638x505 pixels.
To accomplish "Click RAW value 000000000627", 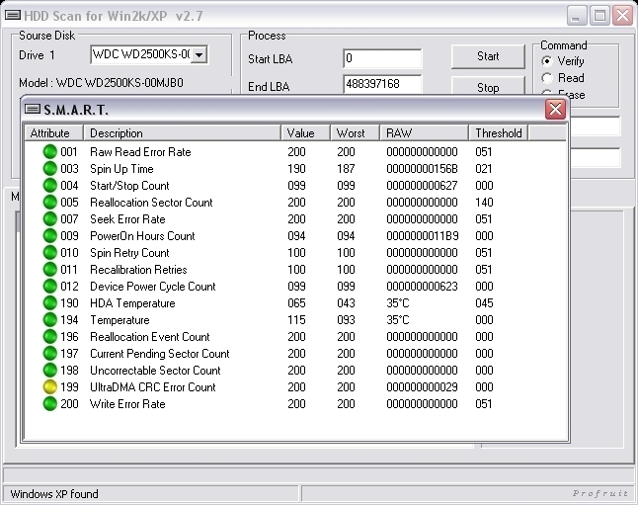I will pos(422,186).
